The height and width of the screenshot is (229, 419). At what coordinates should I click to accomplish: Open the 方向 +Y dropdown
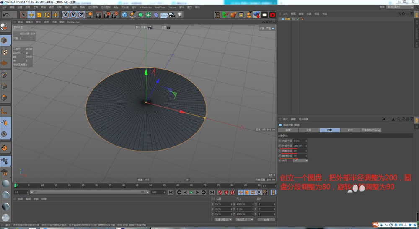[x=300, y=160]
